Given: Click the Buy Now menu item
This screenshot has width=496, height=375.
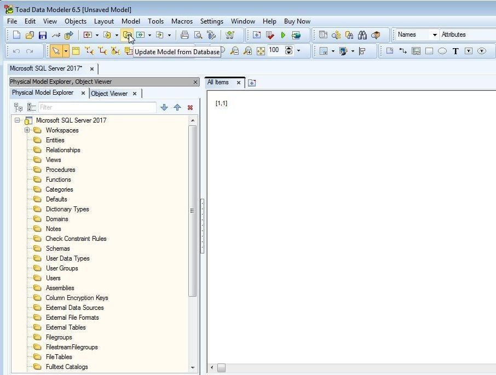Looking at the screenshot, I should [297, 21].
